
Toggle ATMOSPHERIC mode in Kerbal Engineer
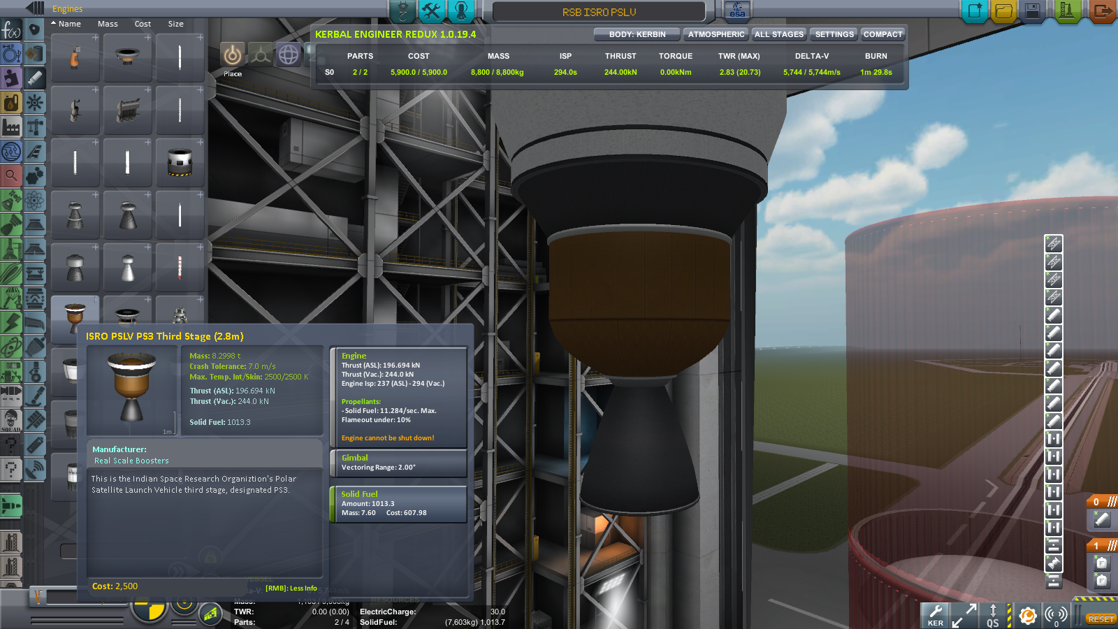pyautogui.click(x=716, y=34)
